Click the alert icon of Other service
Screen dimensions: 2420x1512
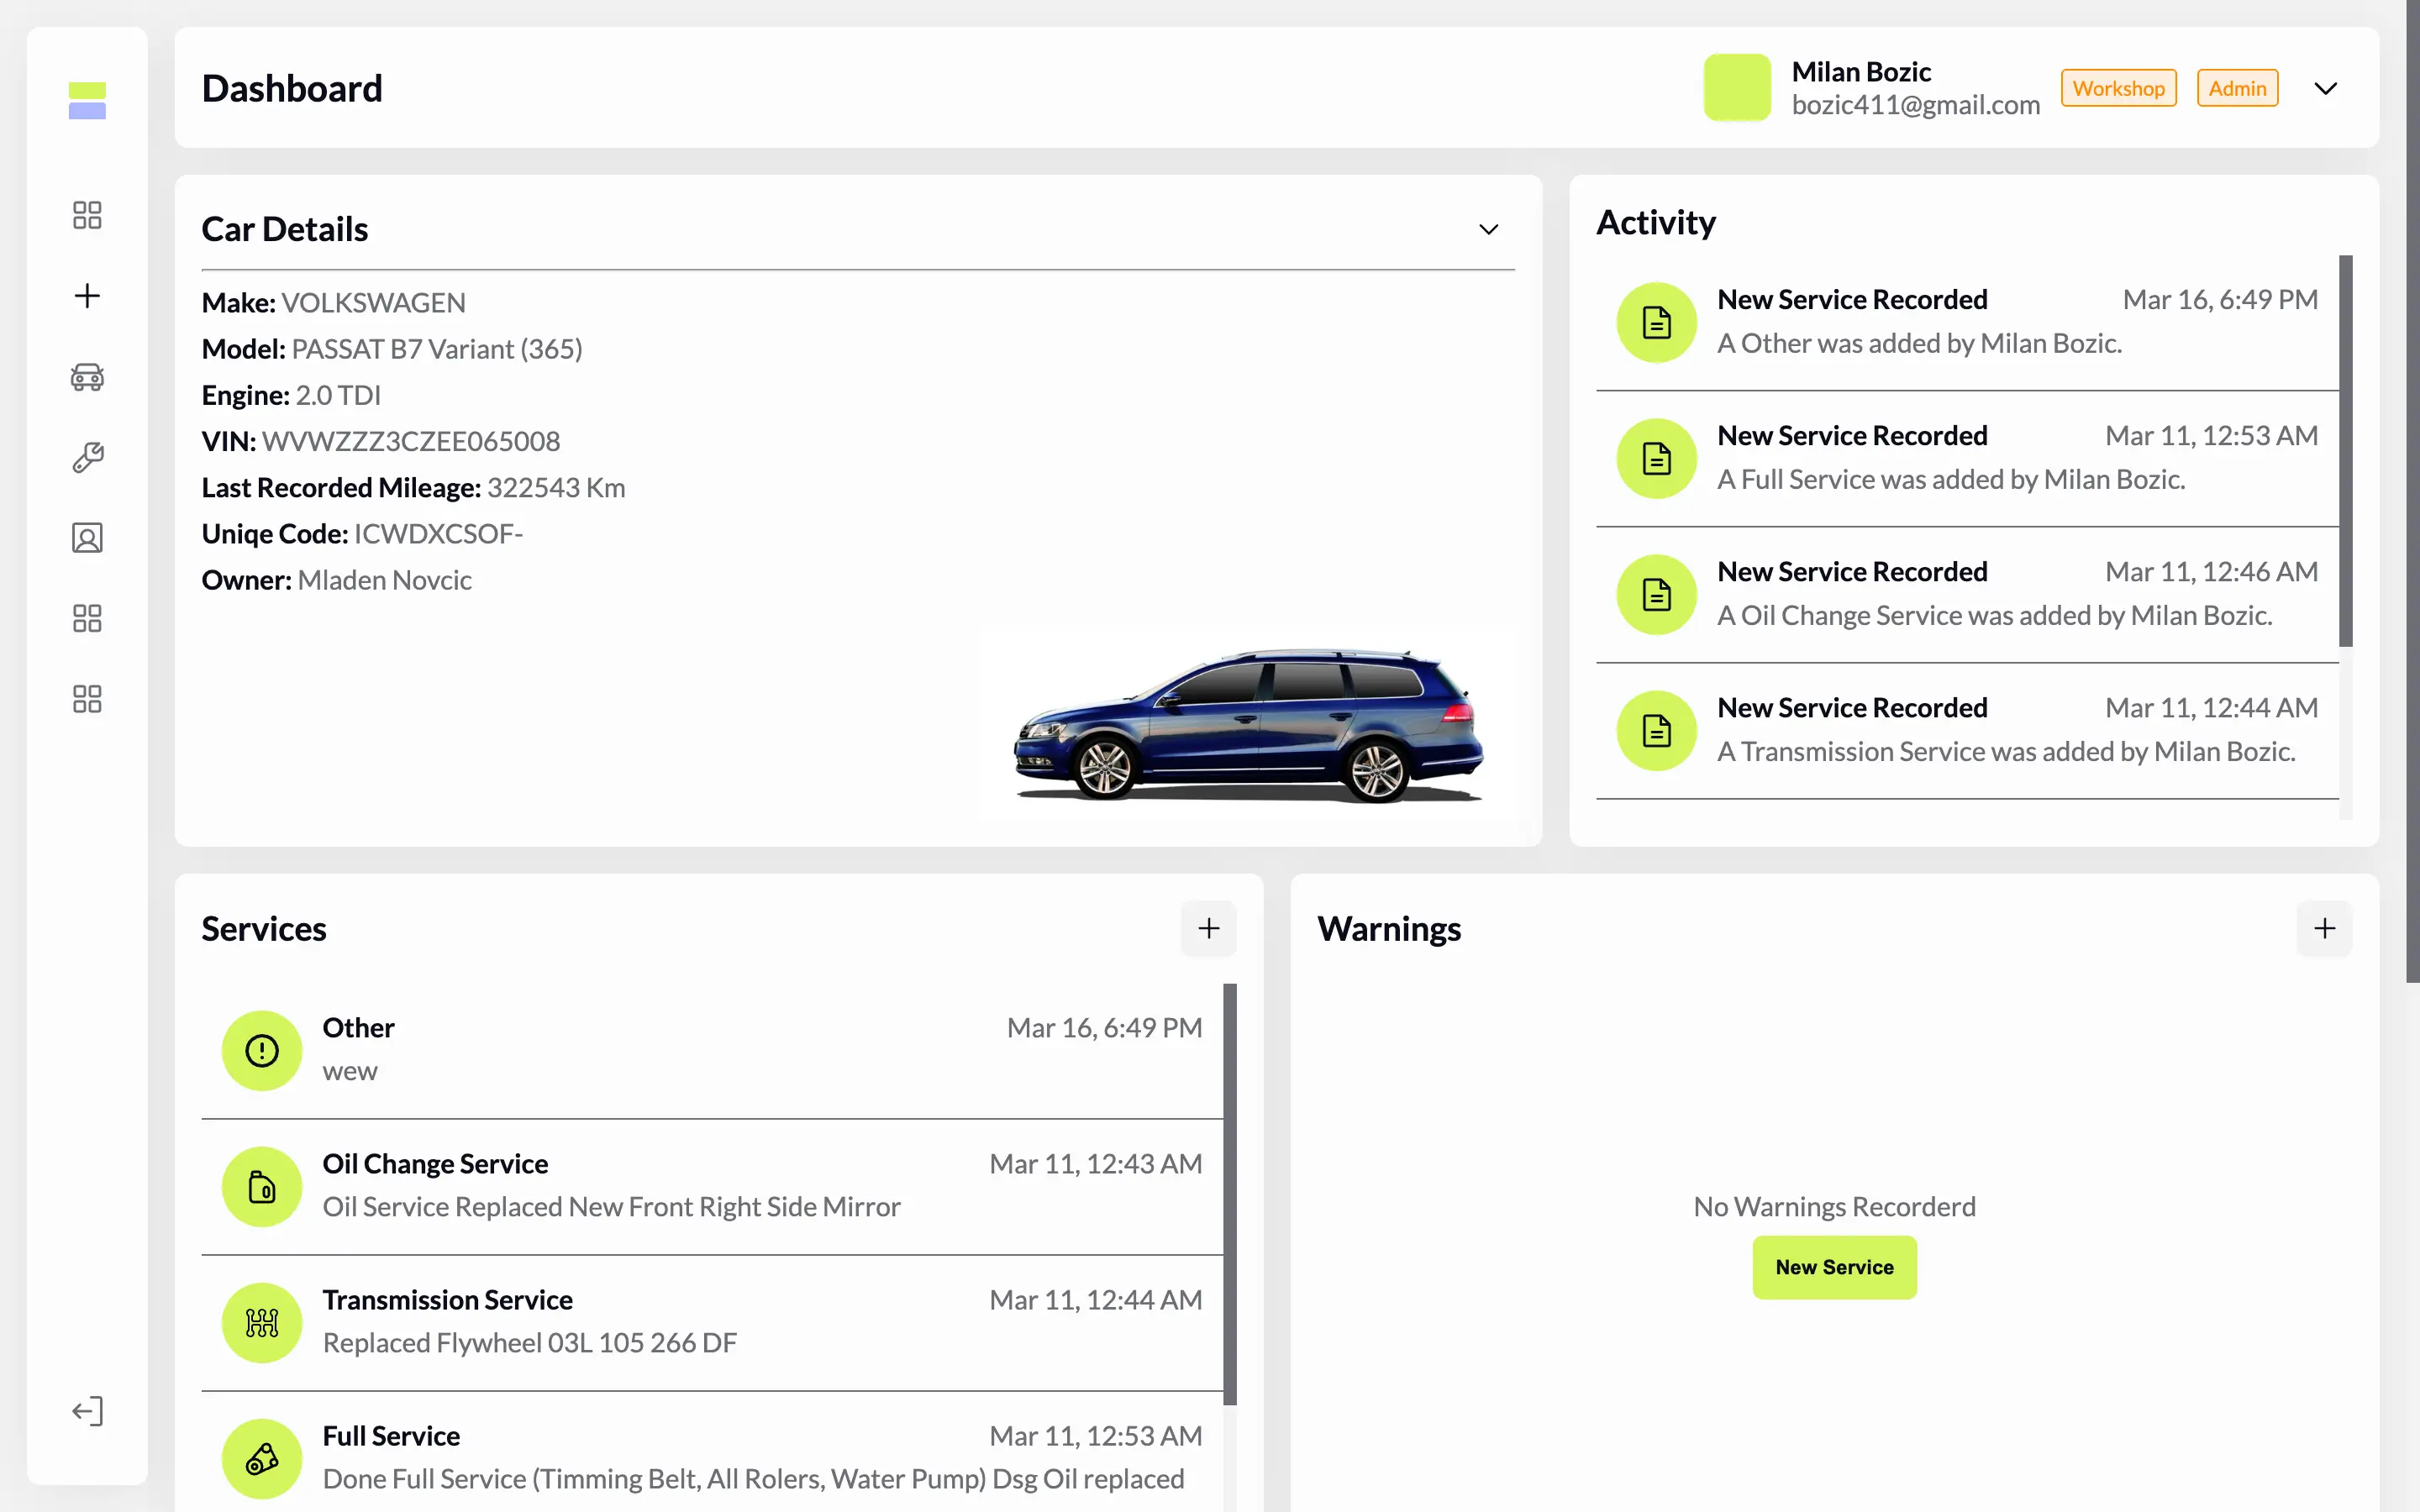(262, 1050)
